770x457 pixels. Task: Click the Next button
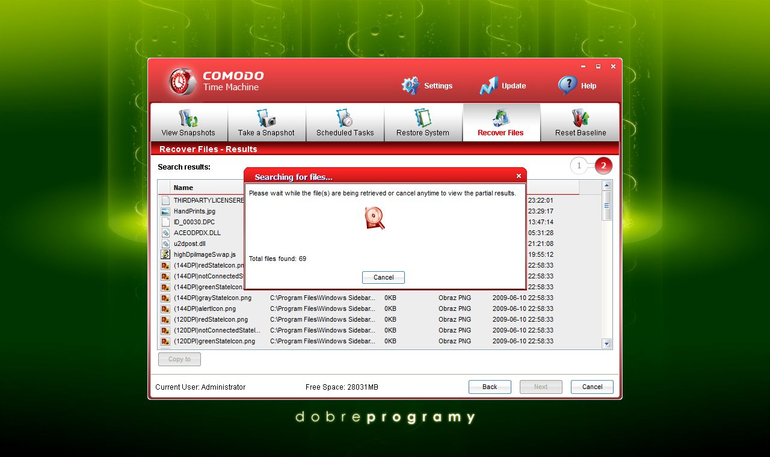click(x=541, y=387)
